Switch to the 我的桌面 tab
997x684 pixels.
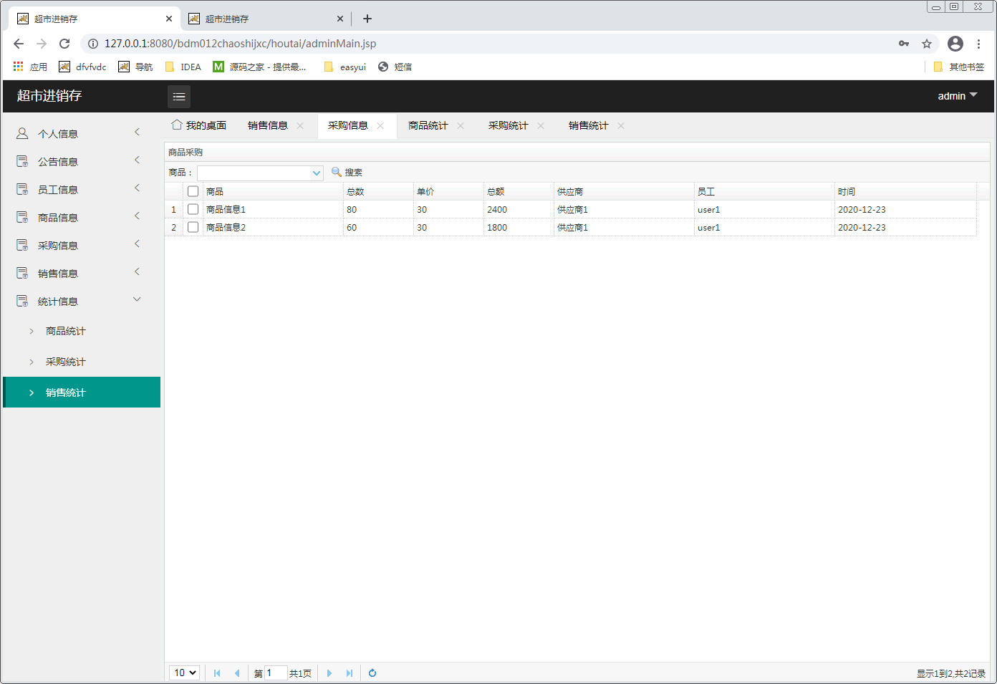point(199,125)
